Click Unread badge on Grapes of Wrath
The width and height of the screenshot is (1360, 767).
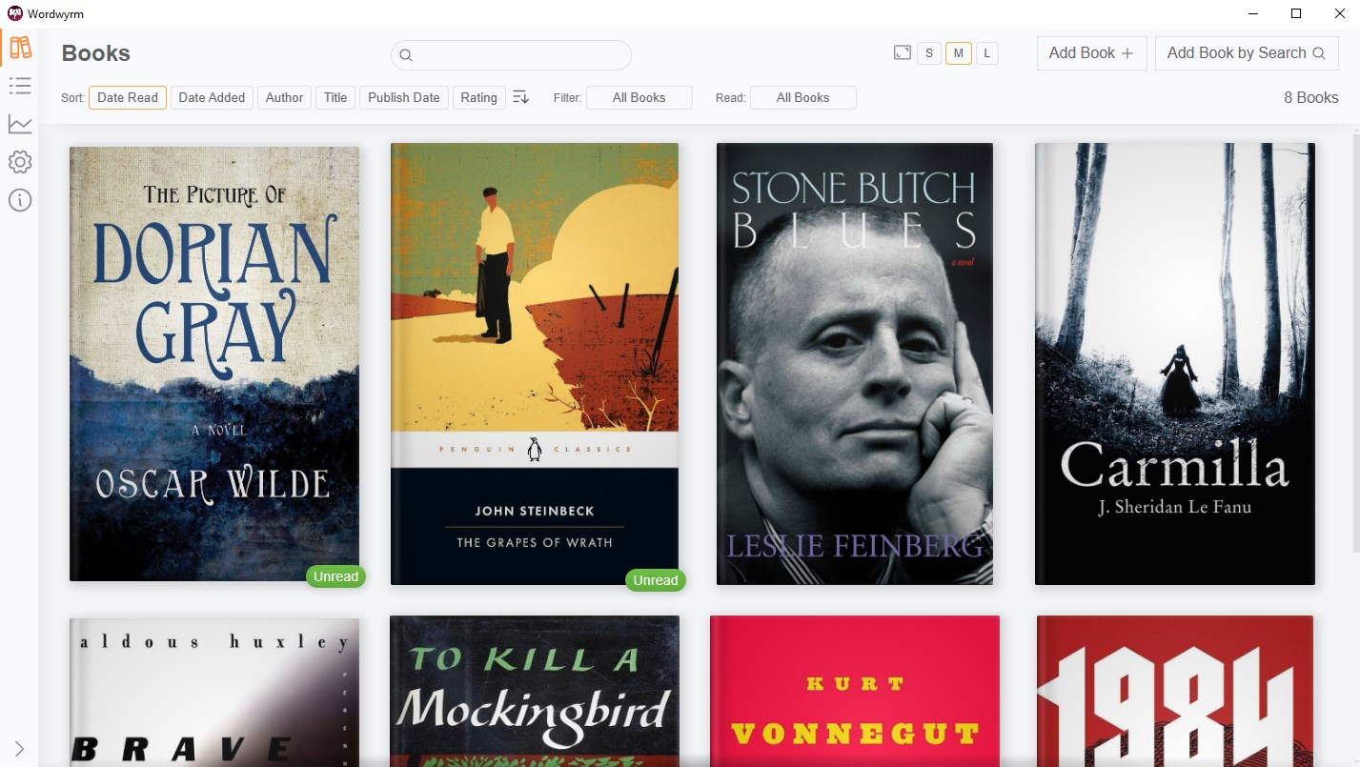(x=656, y=580)
